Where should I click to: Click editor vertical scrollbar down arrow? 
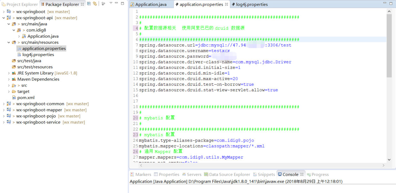click(389, 160)
